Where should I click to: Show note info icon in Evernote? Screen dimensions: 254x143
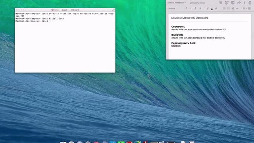click(244, 3)
